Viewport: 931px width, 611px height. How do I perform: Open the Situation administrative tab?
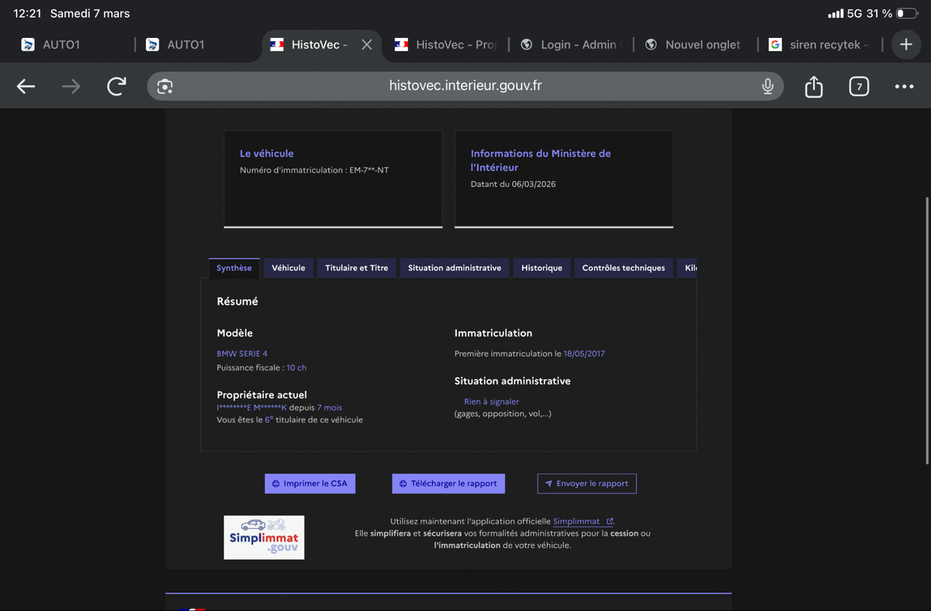tap(455, 268)
